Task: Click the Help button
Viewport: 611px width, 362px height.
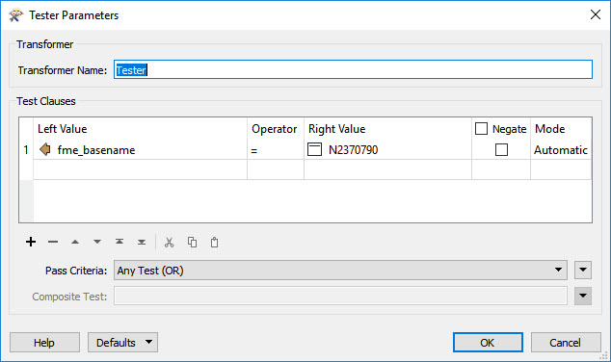Action: [x=44, y=342]
